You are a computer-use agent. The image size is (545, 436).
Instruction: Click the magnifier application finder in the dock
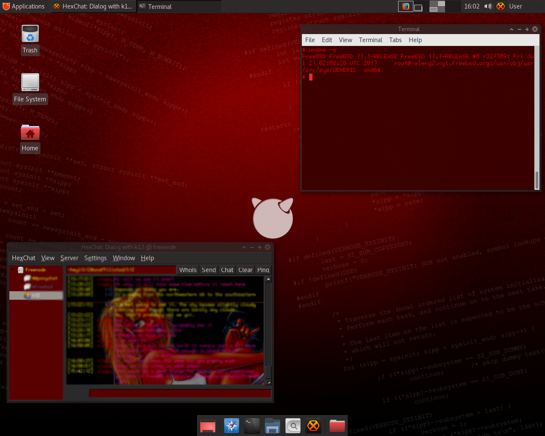click(x=293, y=426)
